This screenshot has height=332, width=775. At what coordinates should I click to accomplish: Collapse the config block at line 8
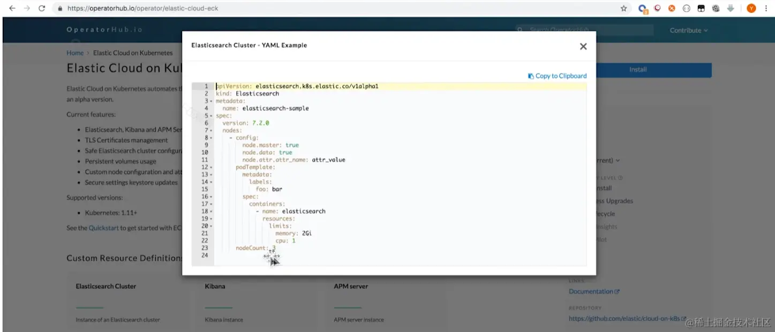[211, 138]
